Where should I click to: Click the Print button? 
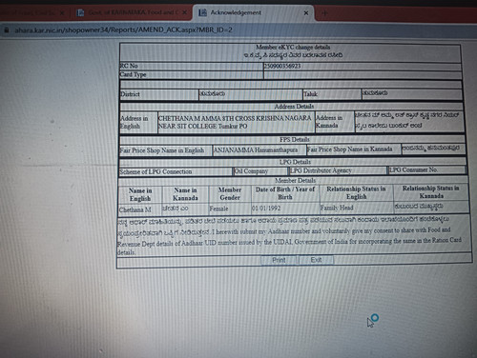pos(279,260)
